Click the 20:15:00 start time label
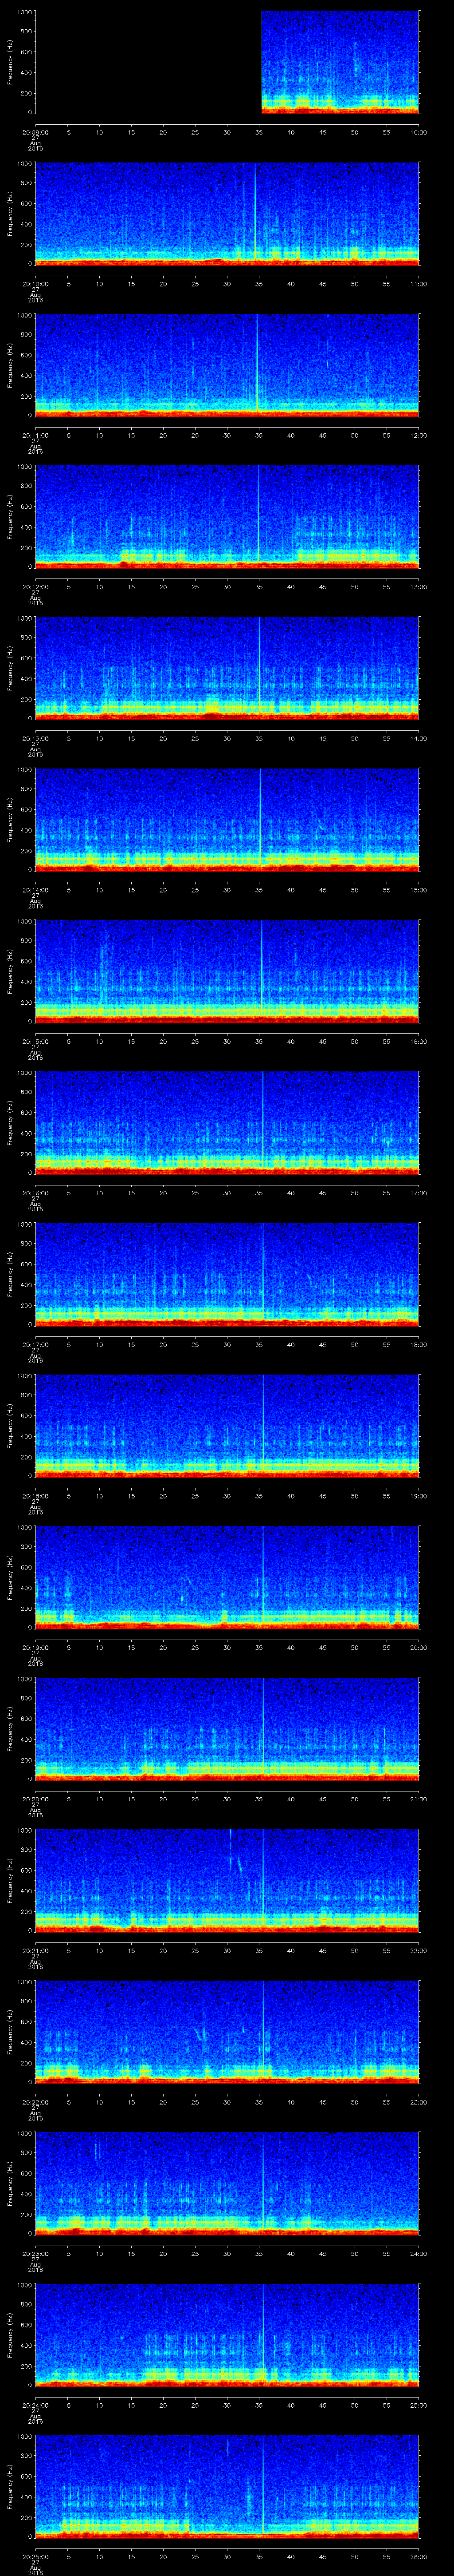The image size is (454, 2576). [36, 1041]
